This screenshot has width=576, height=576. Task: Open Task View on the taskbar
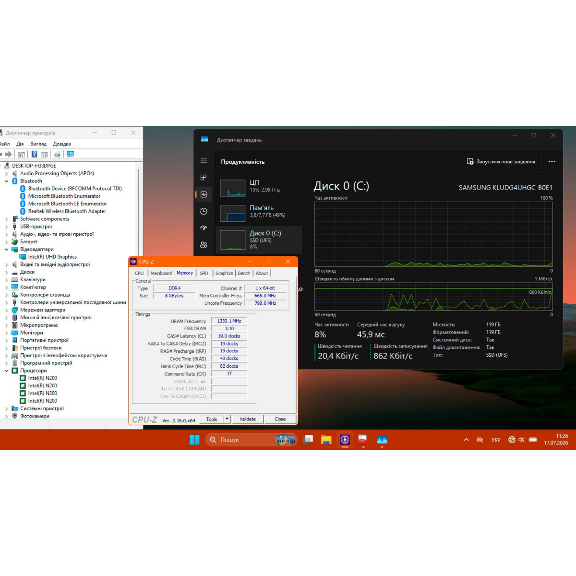(308, 440)
